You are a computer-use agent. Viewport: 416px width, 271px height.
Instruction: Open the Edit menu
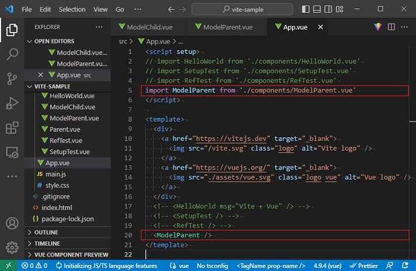(45, 10)
